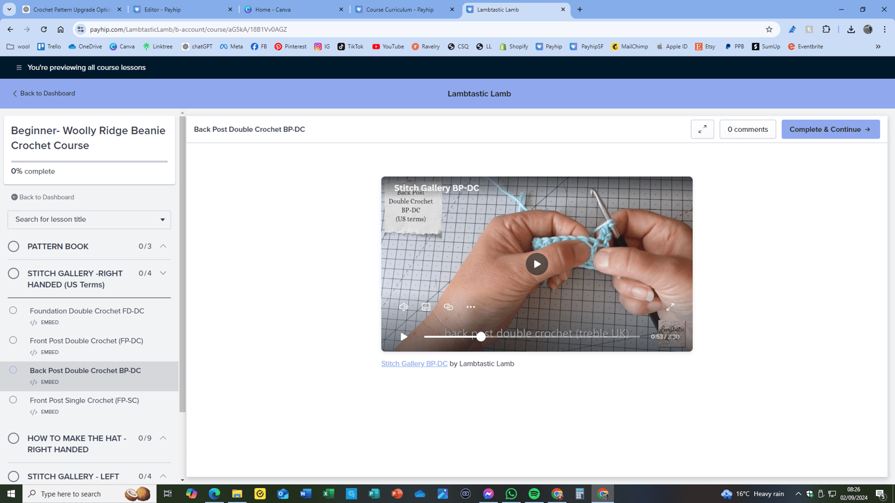The width and height of the screenshot is (895, 503).
Task: Click the expand lesson icon button beside 0 comments
Action: (x=702, y=129)
